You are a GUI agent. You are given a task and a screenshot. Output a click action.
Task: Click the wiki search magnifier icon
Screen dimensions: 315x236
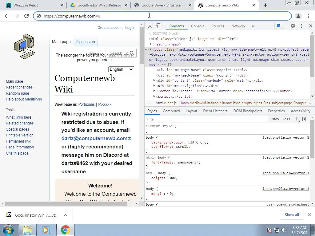132,53
